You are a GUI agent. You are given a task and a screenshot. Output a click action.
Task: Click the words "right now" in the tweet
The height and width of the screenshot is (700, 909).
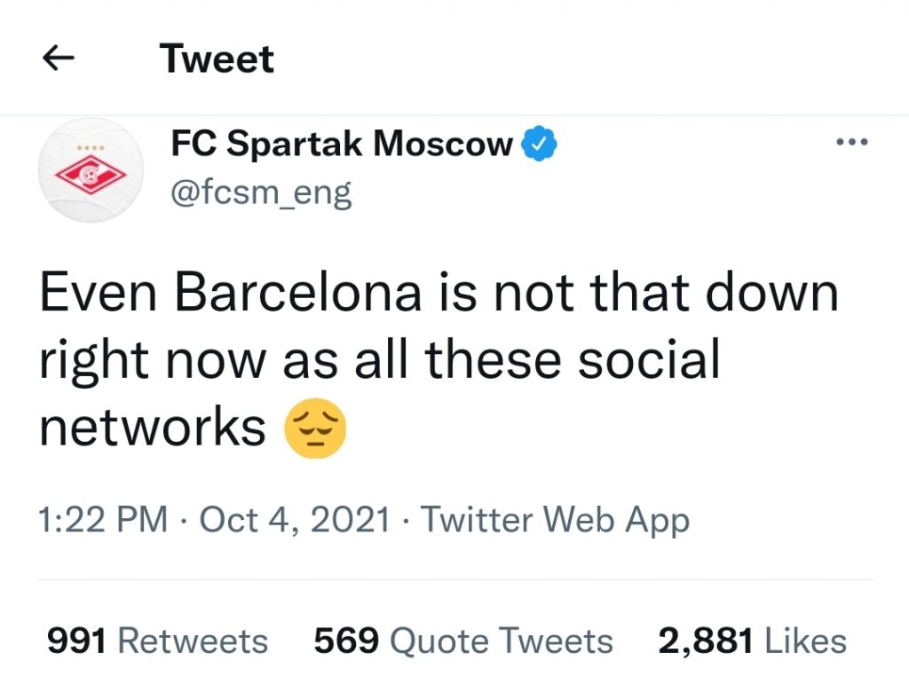click(x=154, y=361)
